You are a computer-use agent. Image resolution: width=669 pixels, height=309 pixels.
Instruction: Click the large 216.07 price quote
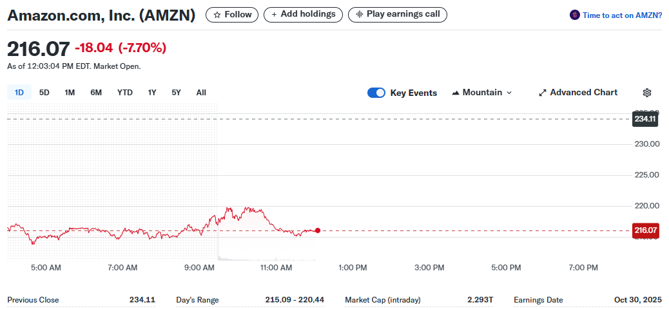(39, 49)
